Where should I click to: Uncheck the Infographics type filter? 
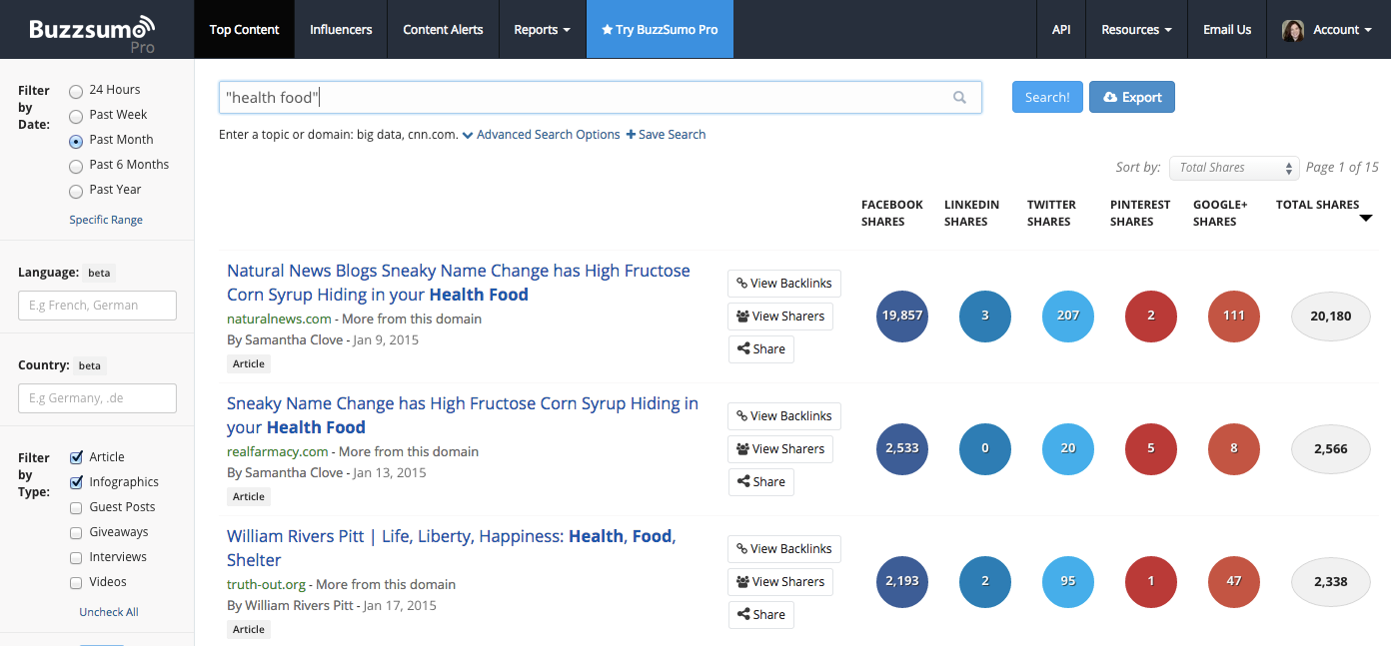pos(76,482)
